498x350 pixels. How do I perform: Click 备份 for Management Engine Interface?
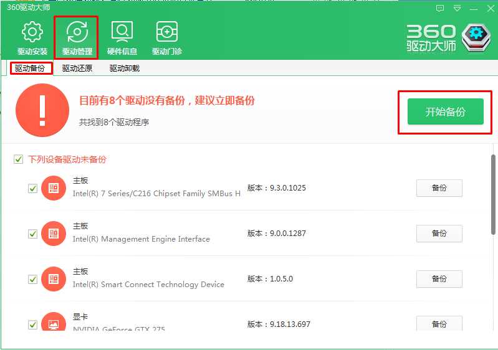point(439,233)
